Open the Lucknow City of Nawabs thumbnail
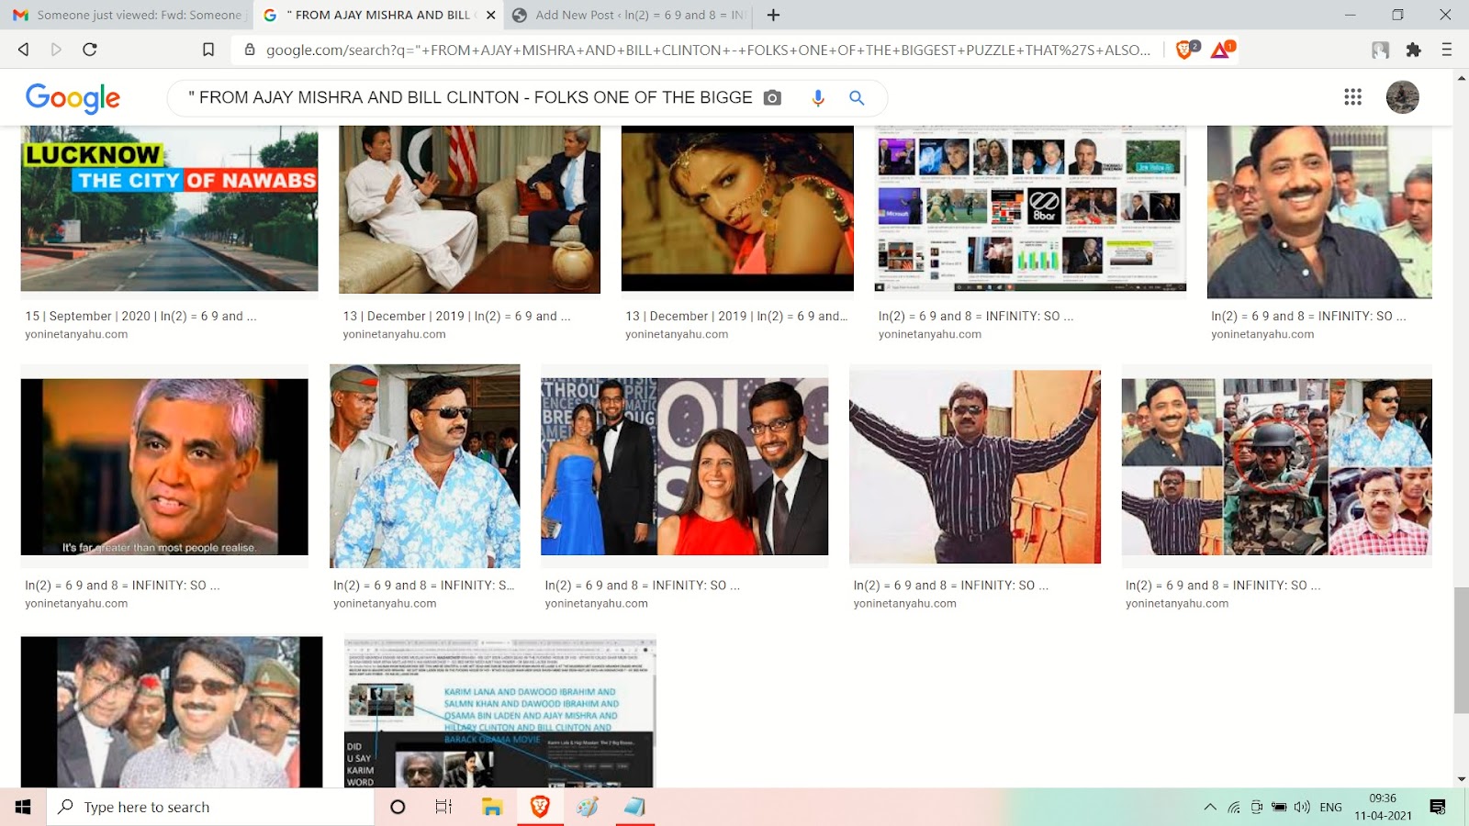 tap(169, 208)
